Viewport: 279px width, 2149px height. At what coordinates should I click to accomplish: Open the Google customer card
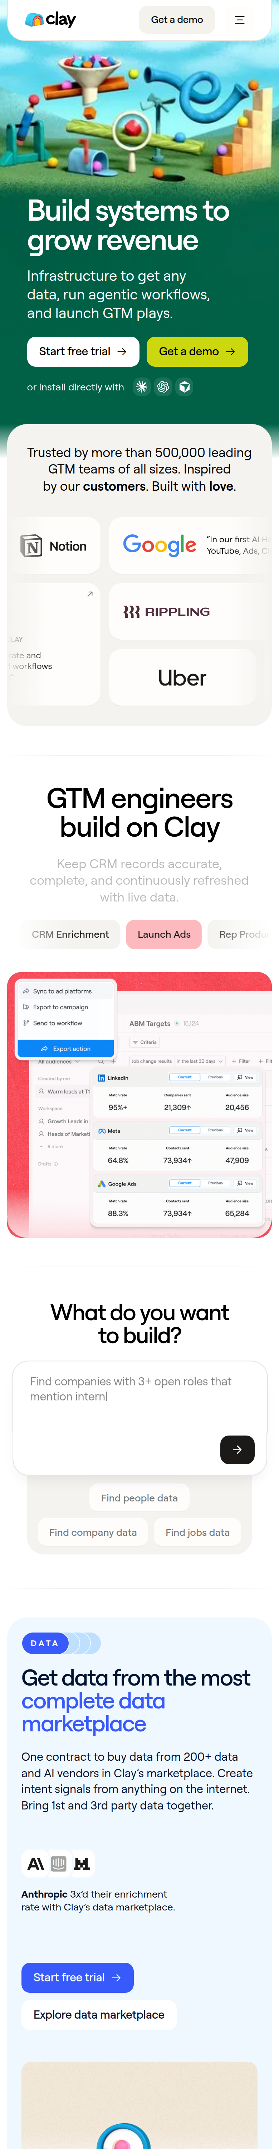[x=191, y=545]
